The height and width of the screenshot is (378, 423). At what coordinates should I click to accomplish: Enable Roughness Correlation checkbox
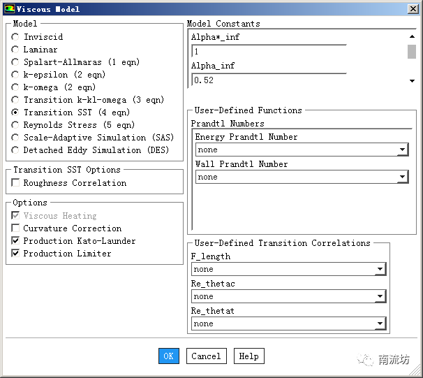pyautogui.click(x=16, y=183)
